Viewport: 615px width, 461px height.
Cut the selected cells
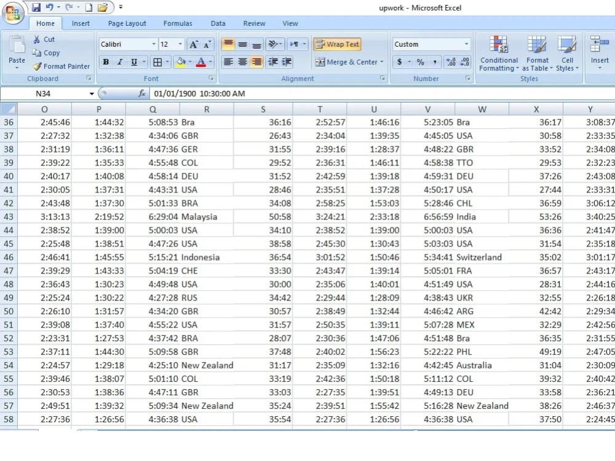44,39
